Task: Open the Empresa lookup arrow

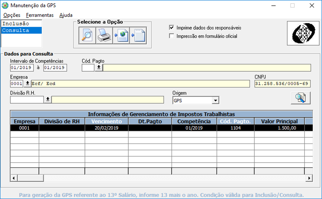Action: (x=27, y=84)
